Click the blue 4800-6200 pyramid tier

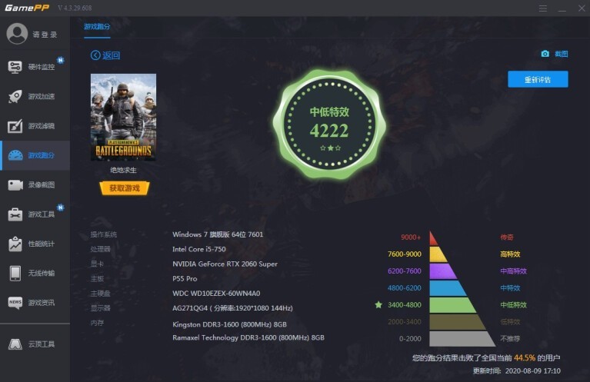tap(448, 288)
